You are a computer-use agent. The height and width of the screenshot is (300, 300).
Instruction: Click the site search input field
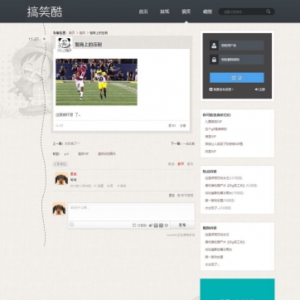point(242,12)
